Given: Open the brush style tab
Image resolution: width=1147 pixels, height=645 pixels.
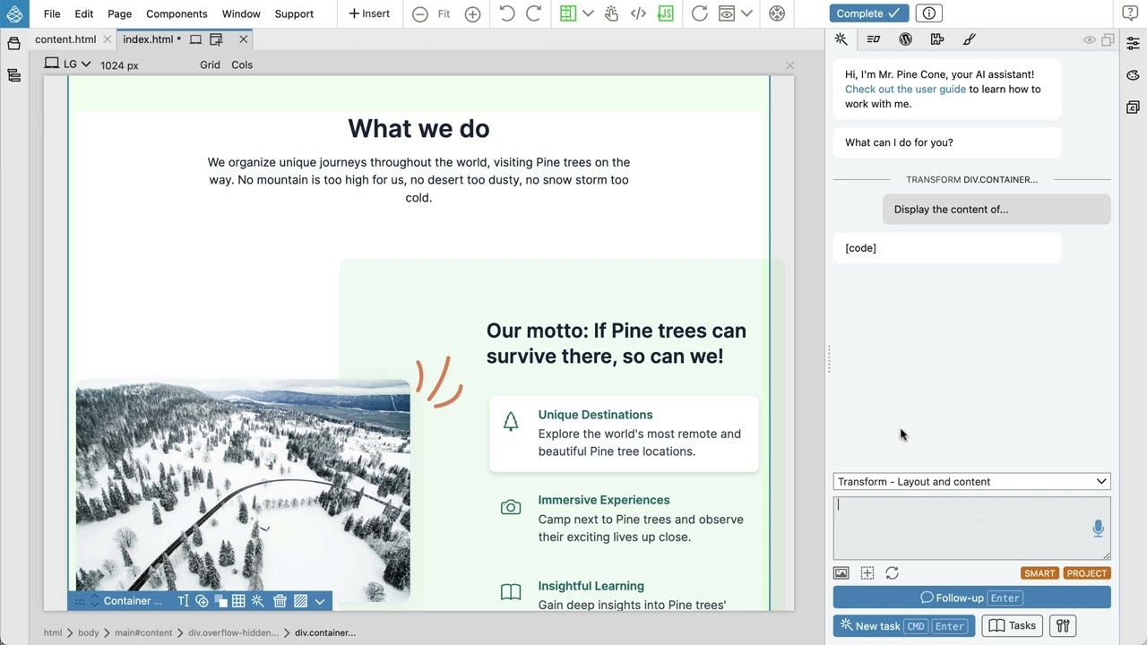Looking at the screenshot, I should click(x=969, y=39).
